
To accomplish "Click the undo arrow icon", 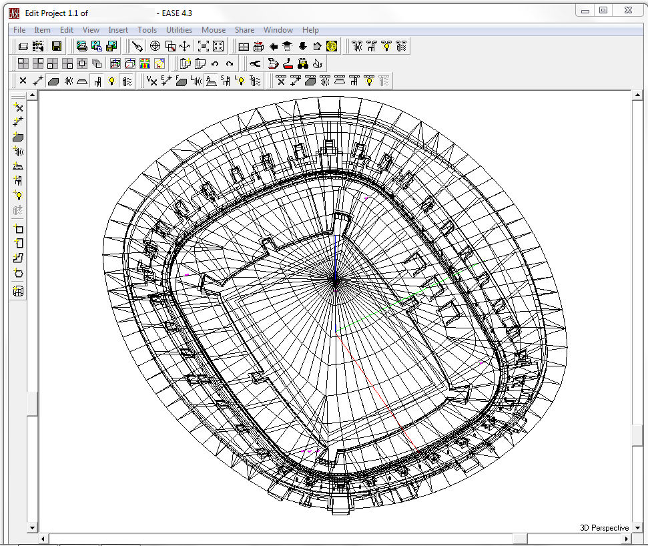I will coord(215,63).
